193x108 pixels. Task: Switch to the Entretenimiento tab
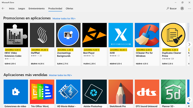coord(36,8)
